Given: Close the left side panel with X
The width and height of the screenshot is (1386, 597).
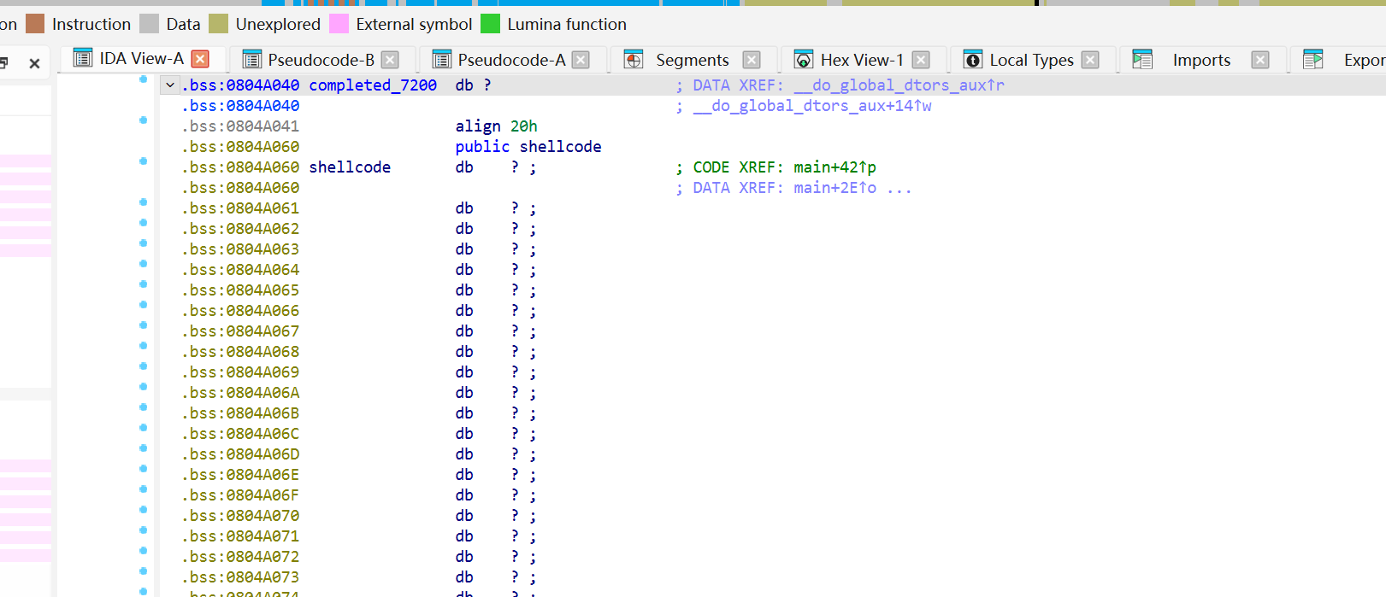Looking at the screenshot, I should pos(34,63).
